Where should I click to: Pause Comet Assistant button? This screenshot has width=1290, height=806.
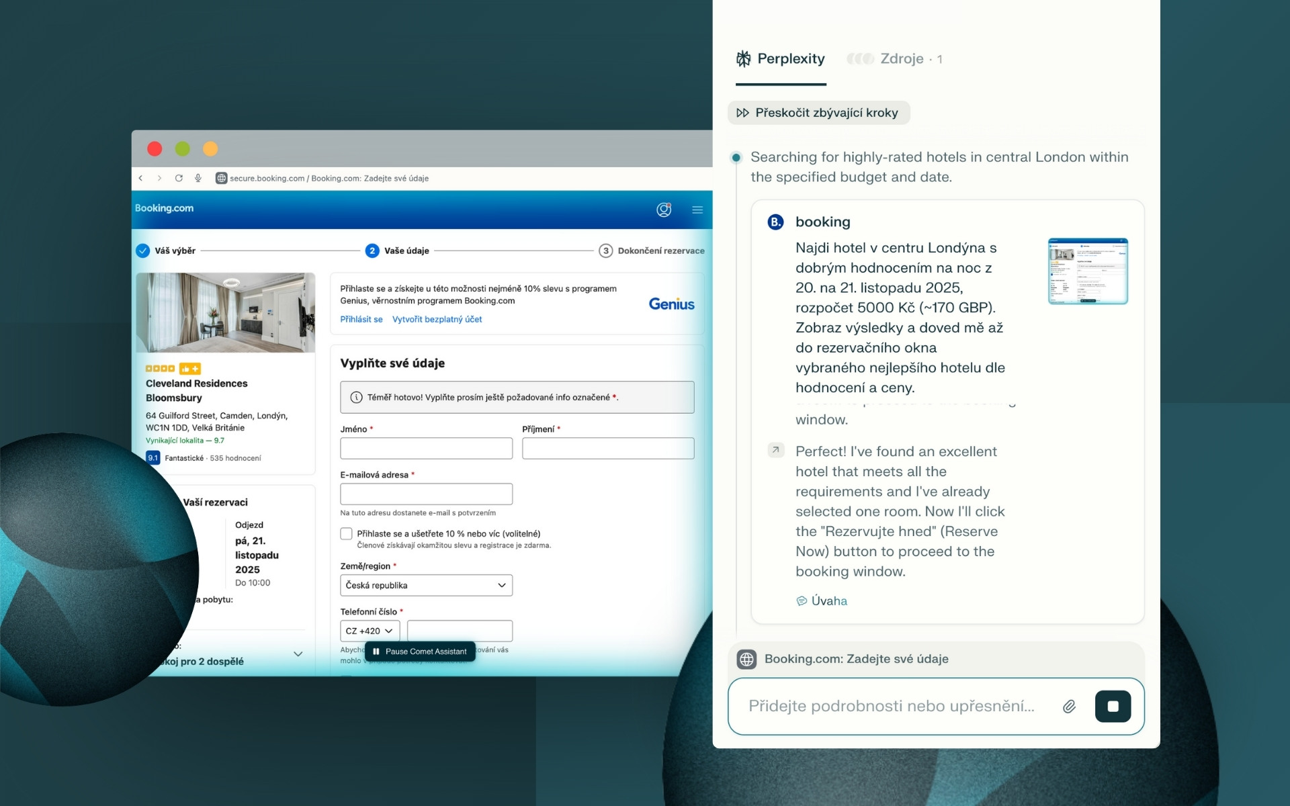[420, 652]
